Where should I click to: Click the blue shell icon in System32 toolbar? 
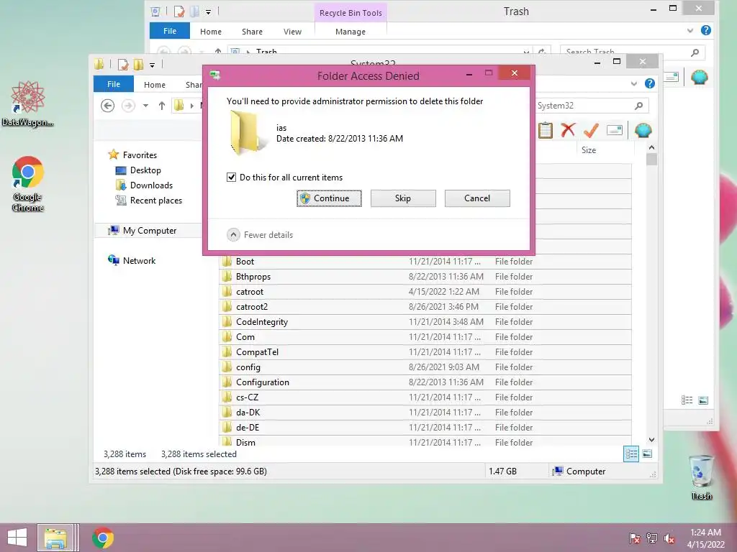click(643, 130)
